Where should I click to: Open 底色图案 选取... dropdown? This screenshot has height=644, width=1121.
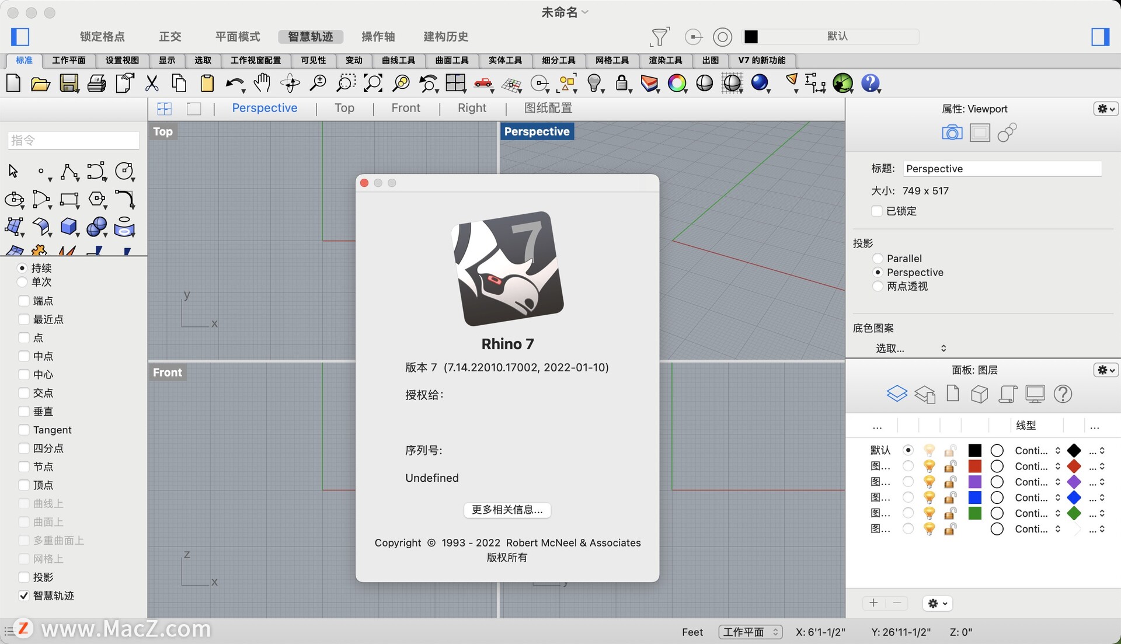(x=911, y=348)
